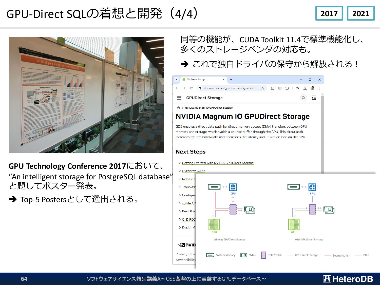
Task: Click the 2021 year badge
Action: pos(361,13)
